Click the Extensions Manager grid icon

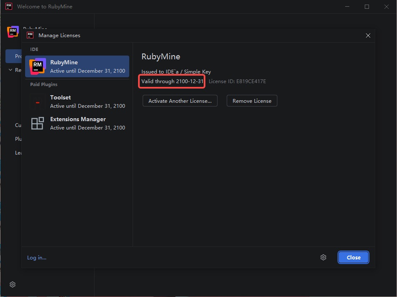pyautogui.click(x=38, y=123)
